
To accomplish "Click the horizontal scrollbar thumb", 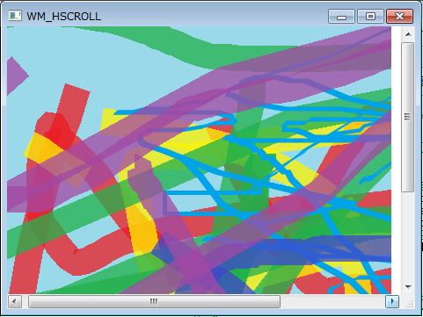I will pyautogui.click(x=154, y=301).
